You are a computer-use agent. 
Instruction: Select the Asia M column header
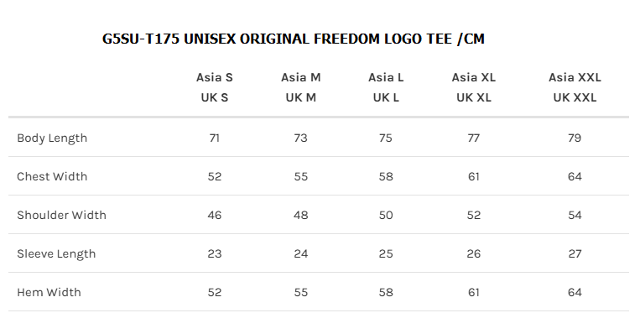tap(301, 77)
